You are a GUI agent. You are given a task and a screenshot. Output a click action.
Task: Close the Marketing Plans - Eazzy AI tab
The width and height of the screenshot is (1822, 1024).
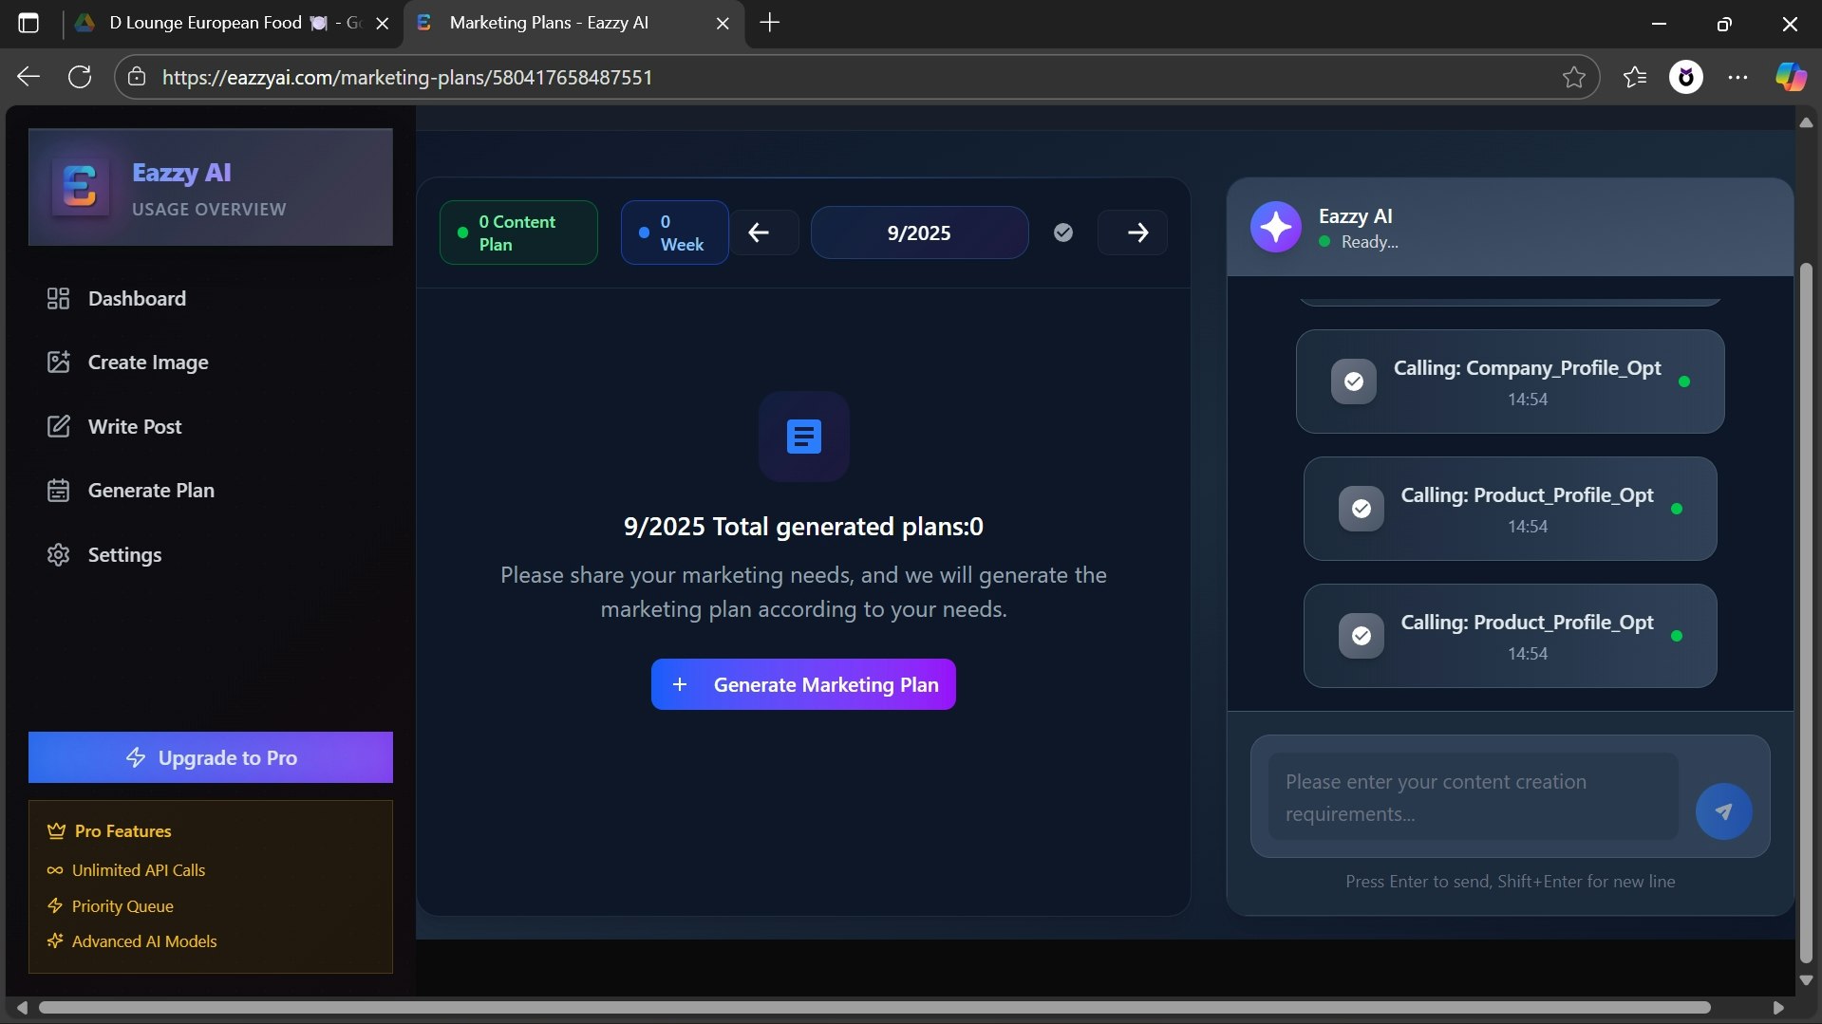pyautogui.click(x=723, y=24)
